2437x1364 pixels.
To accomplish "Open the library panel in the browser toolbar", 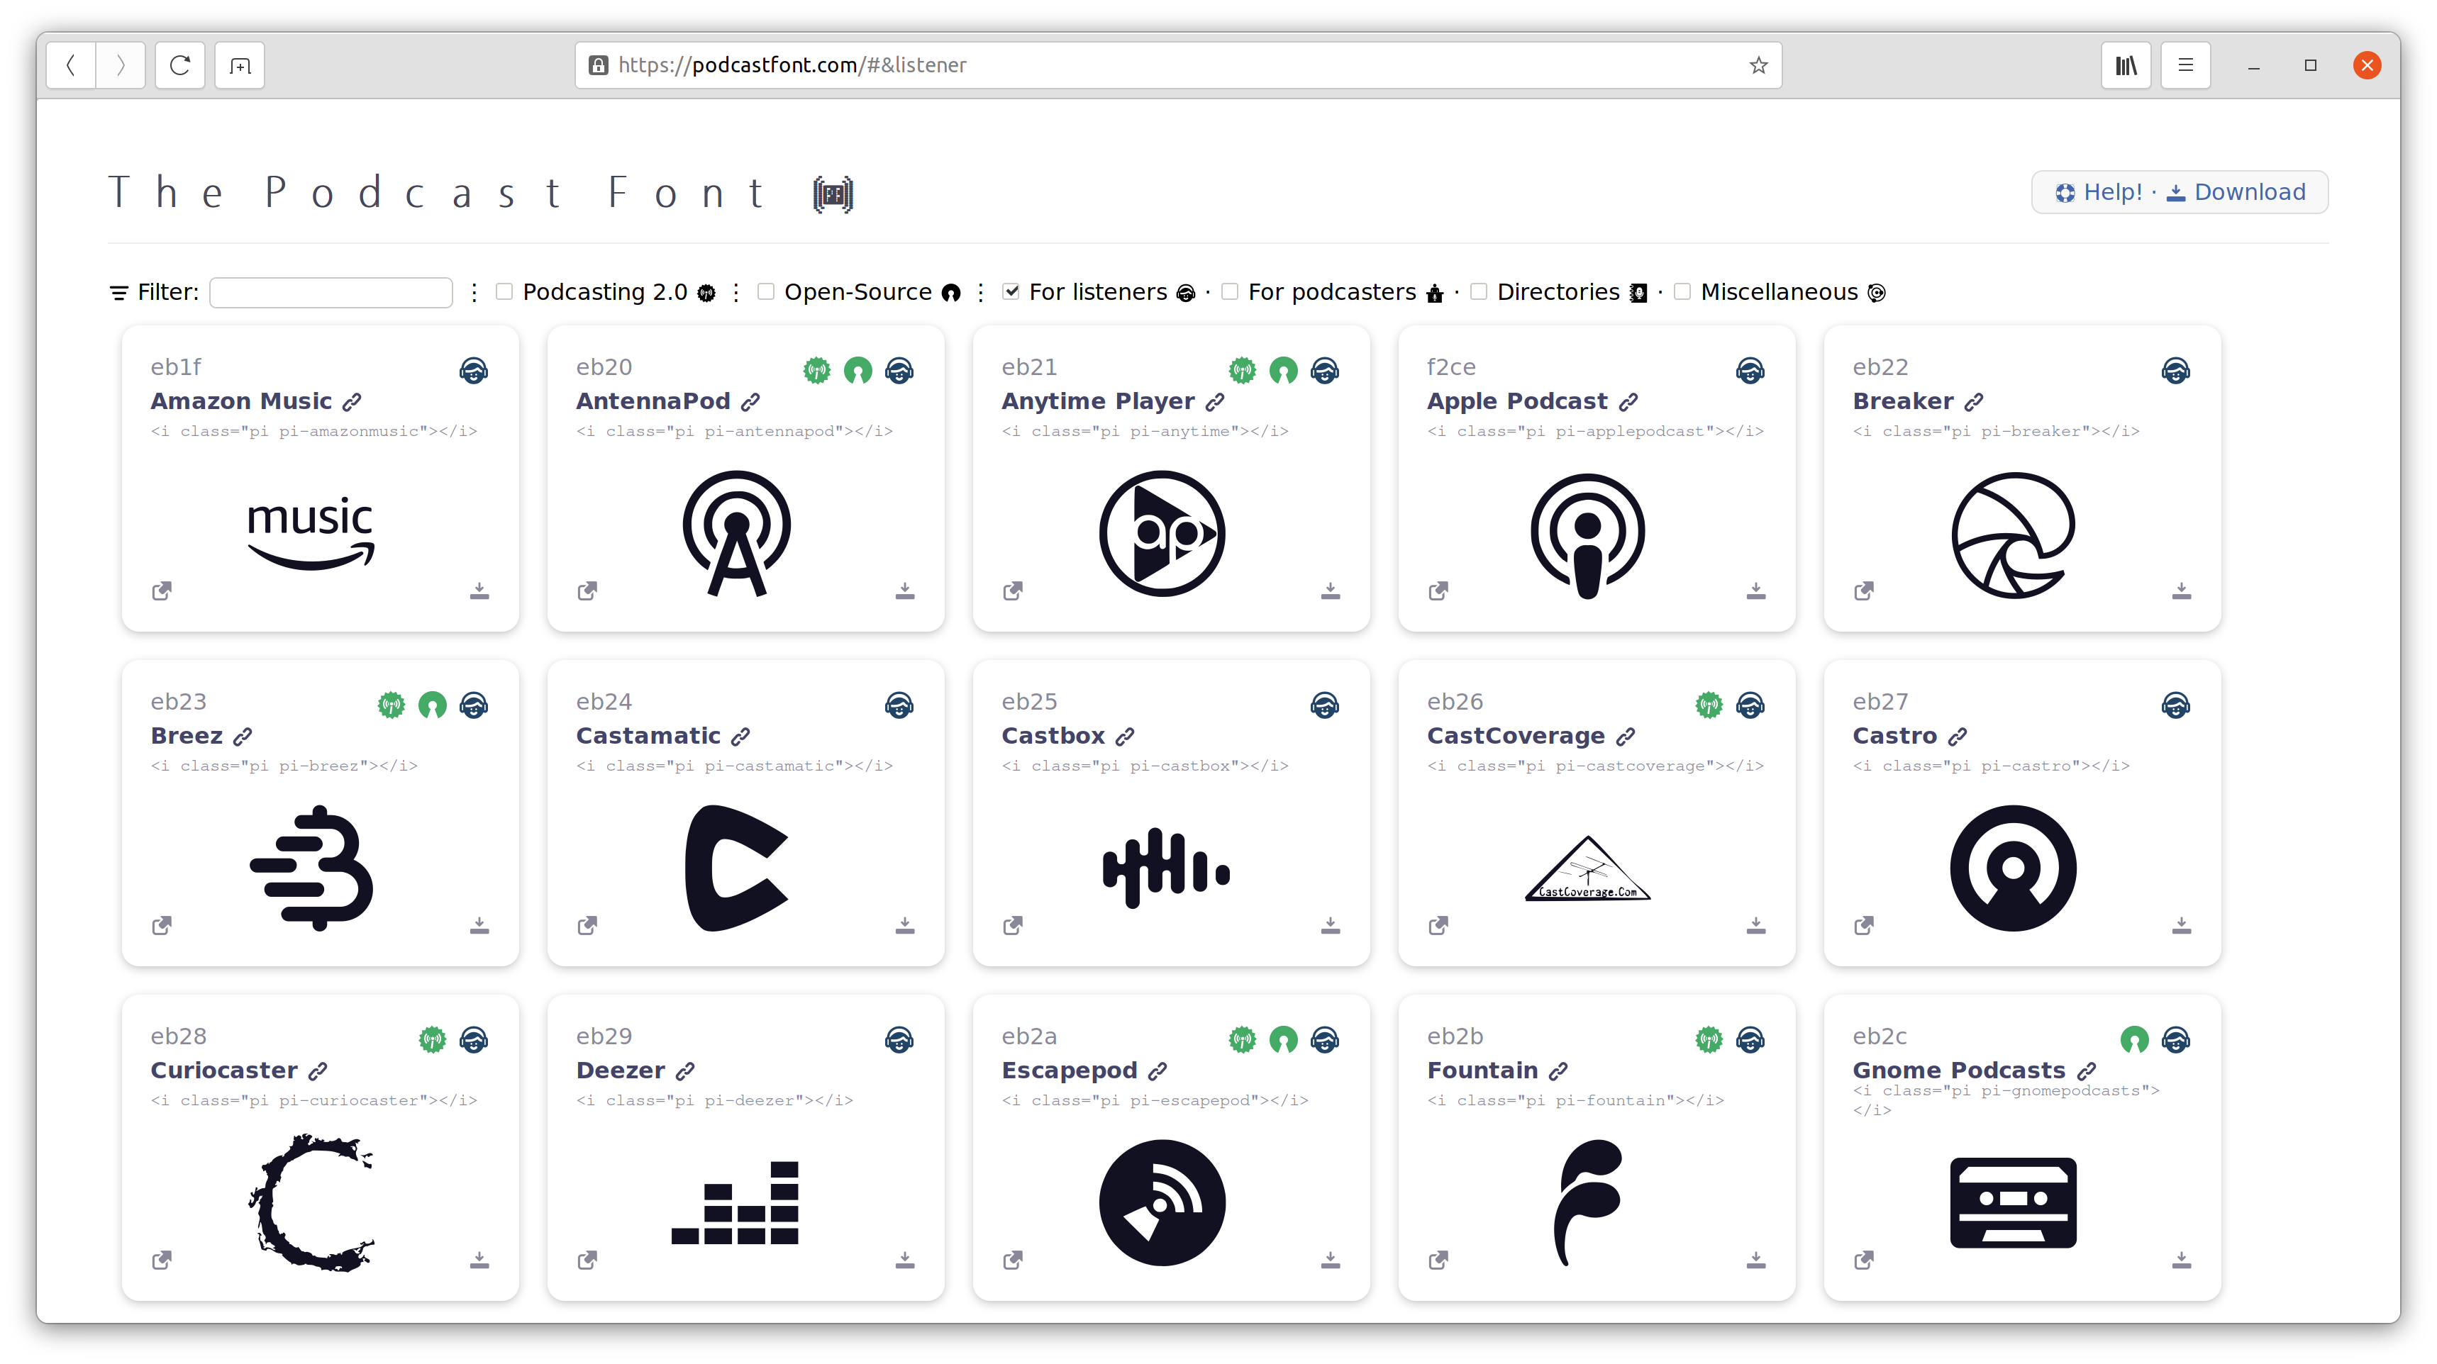I will [2126, 65].
